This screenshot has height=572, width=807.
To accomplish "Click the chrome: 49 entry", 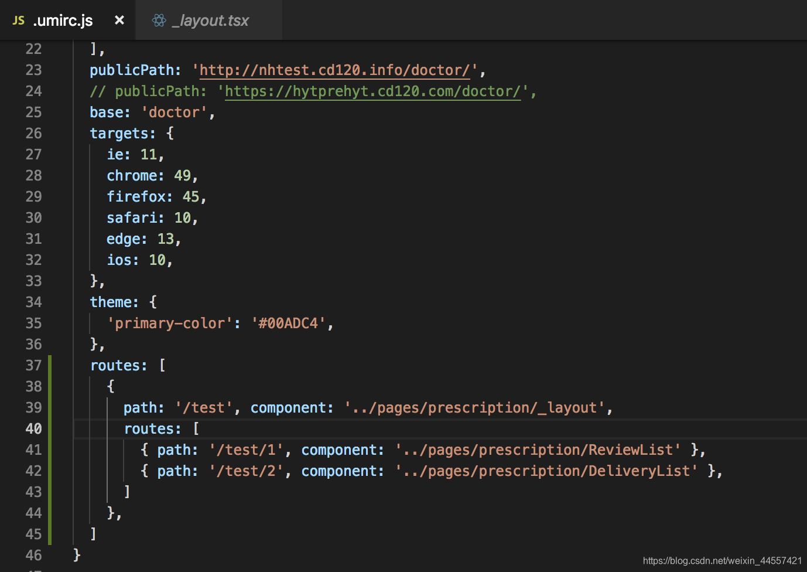I will pyautogui.click(x=152, y=176).
